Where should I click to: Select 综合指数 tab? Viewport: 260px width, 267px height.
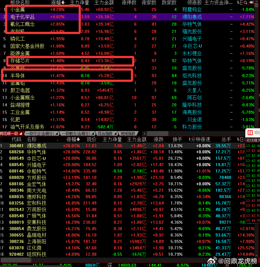107,134
